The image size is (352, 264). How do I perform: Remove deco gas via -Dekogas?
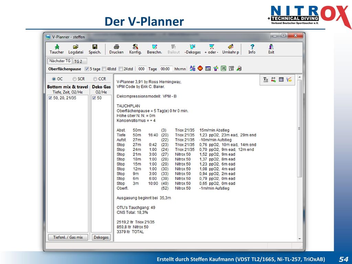click(x=192, y=49)
